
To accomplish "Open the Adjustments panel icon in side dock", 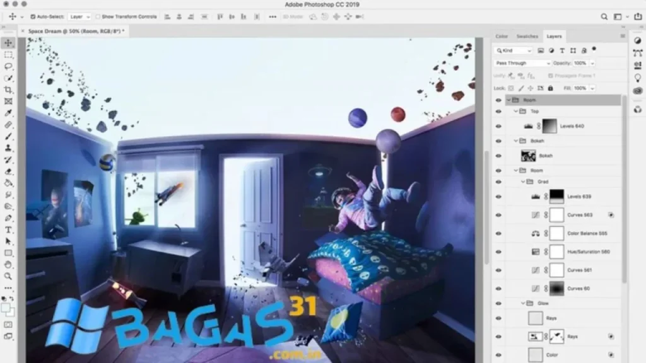I will [x=638, y=40].
